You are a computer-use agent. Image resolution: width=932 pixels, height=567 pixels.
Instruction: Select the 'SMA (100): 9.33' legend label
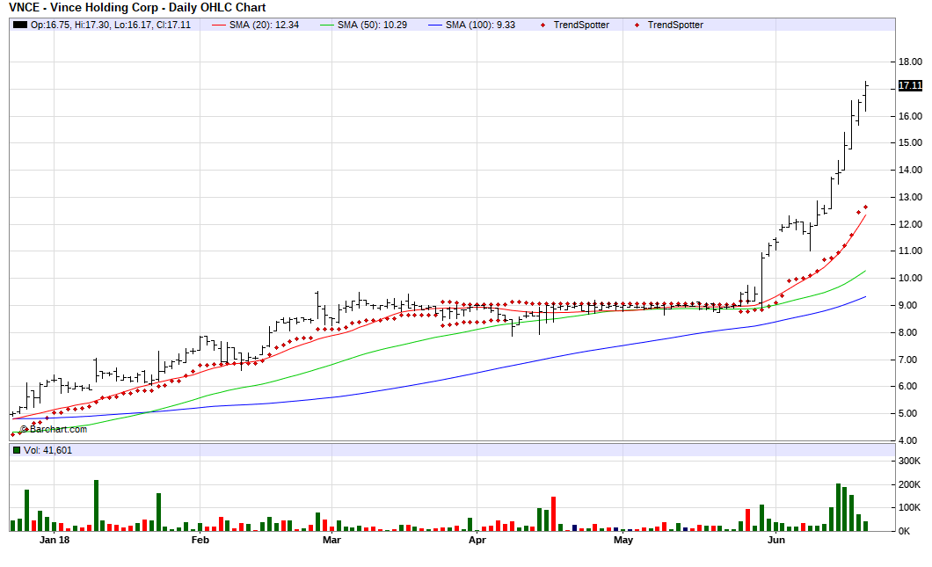tap(480, 25)
